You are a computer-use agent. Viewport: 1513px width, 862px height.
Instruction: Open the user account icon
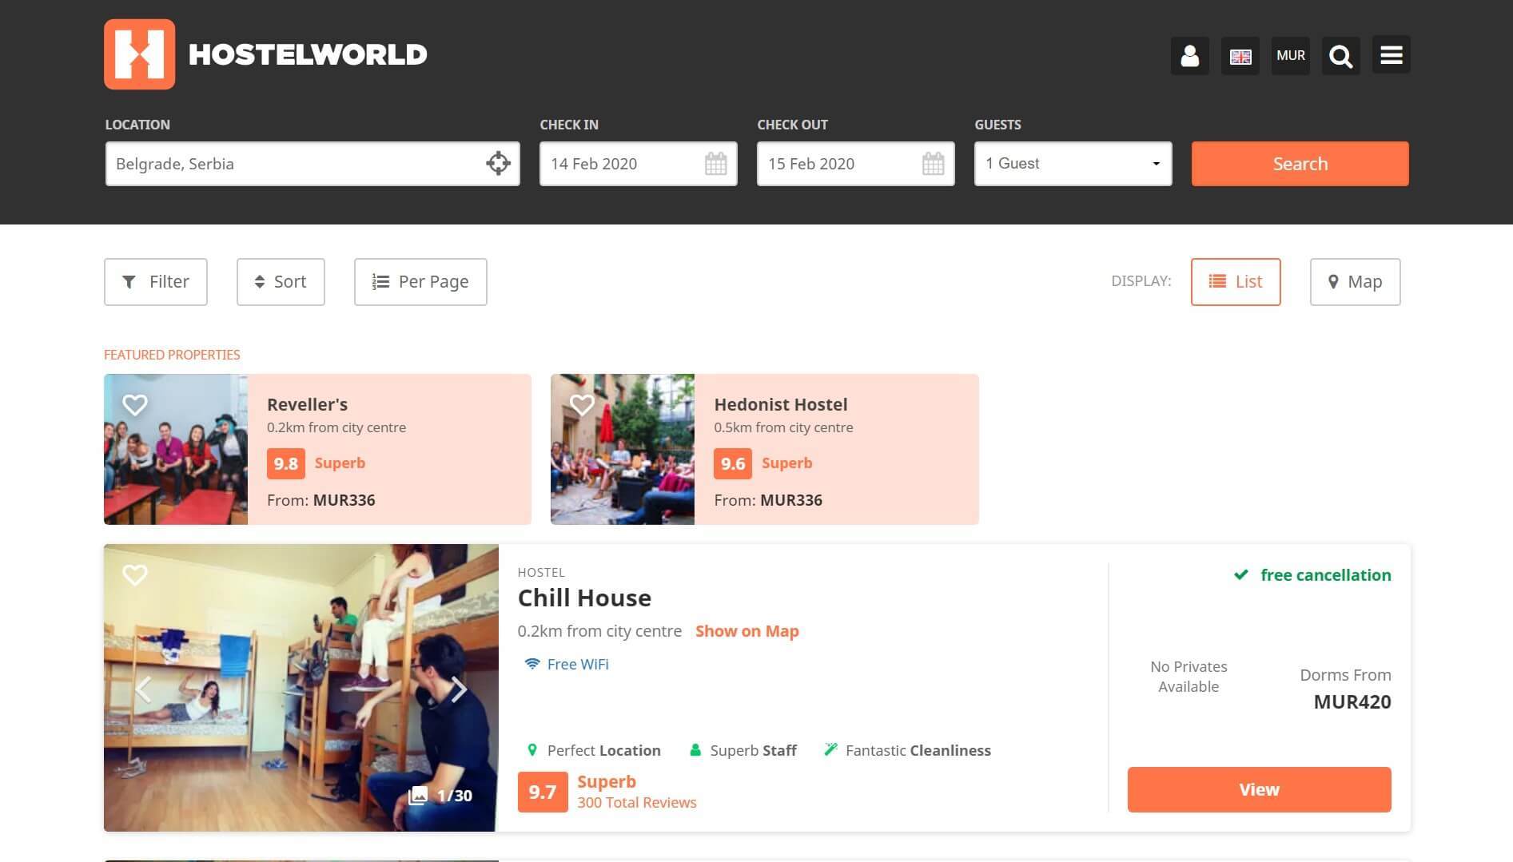1189,56
